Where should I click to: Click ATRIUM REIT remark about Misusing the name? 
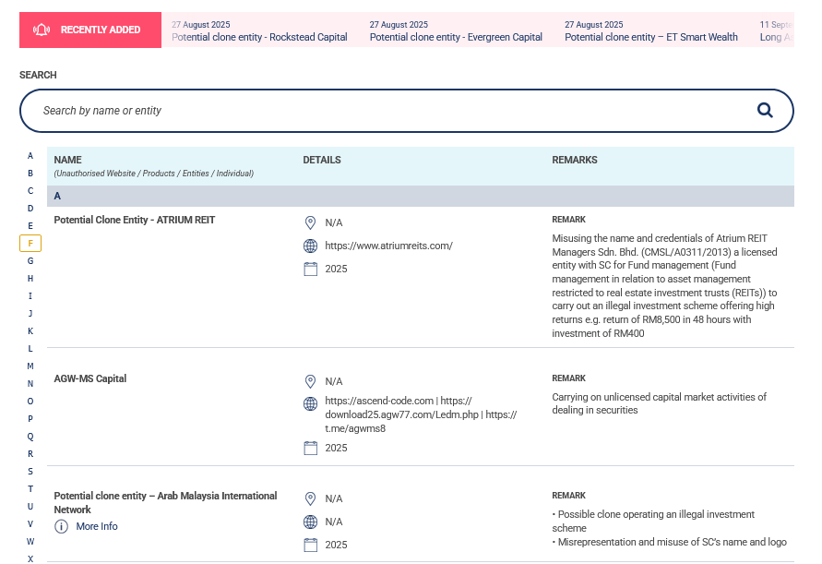[x=664, y=286]
